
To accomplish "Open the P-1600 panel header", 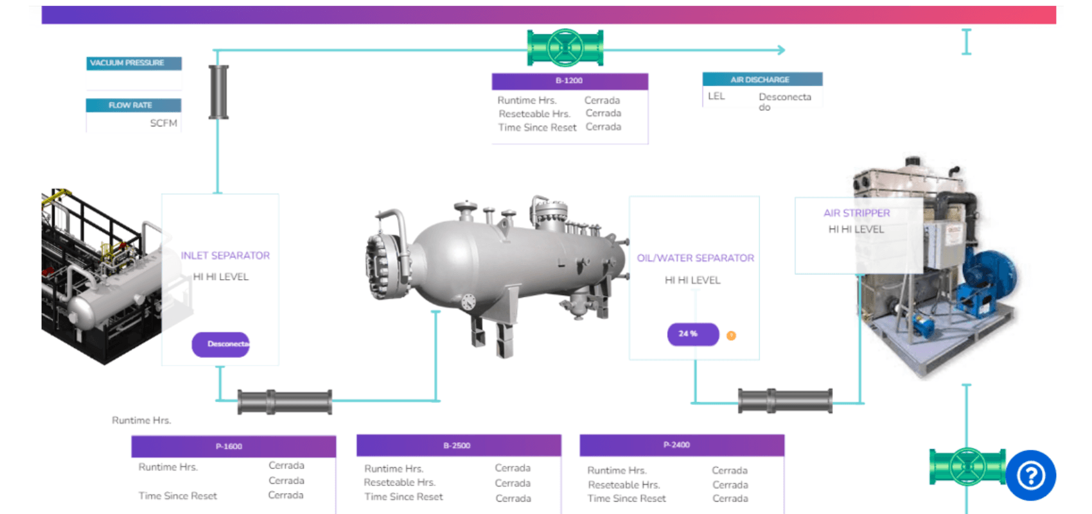I will (x=233, y=447).
